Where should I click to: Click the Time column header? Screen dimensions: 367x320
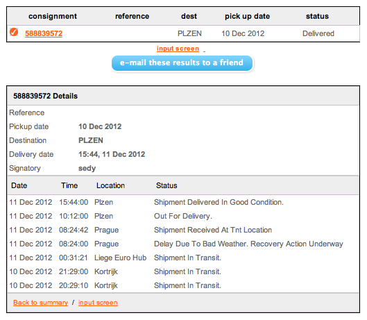pos(69,185)
